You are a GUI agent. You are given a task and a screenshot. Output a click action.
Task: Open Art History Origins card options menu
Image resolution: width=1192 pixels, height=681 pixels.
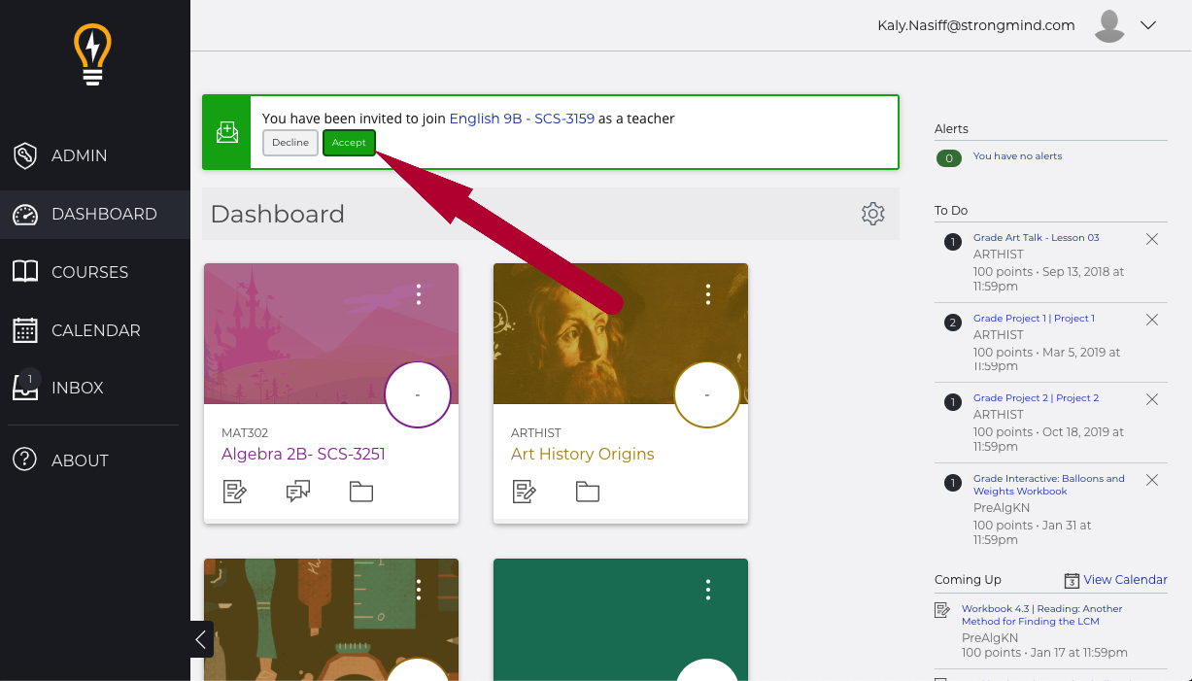click(708, 293)
